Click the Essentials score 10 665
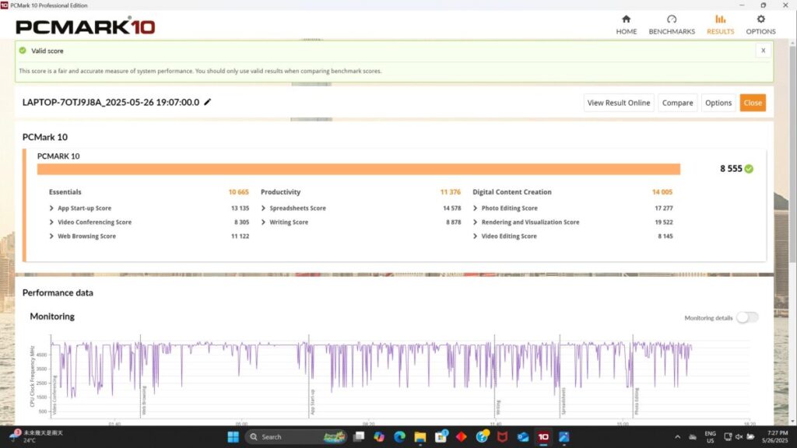797x448 pixels. (x=238, y=192)
